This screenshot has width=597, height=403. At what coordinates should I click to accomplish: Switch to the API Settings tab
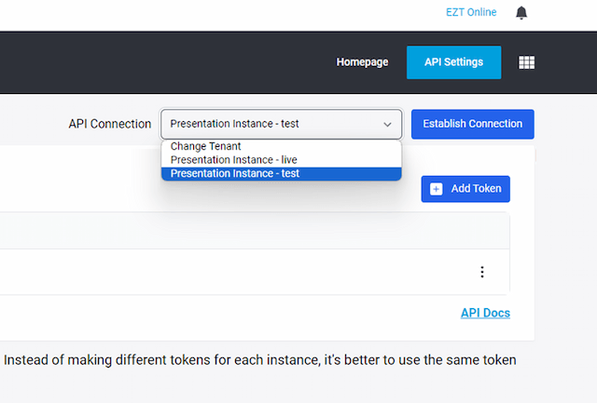(453, 62)
